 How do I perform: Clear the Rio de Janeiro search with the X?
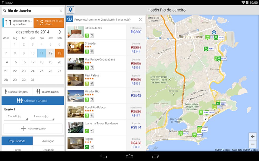61,10
